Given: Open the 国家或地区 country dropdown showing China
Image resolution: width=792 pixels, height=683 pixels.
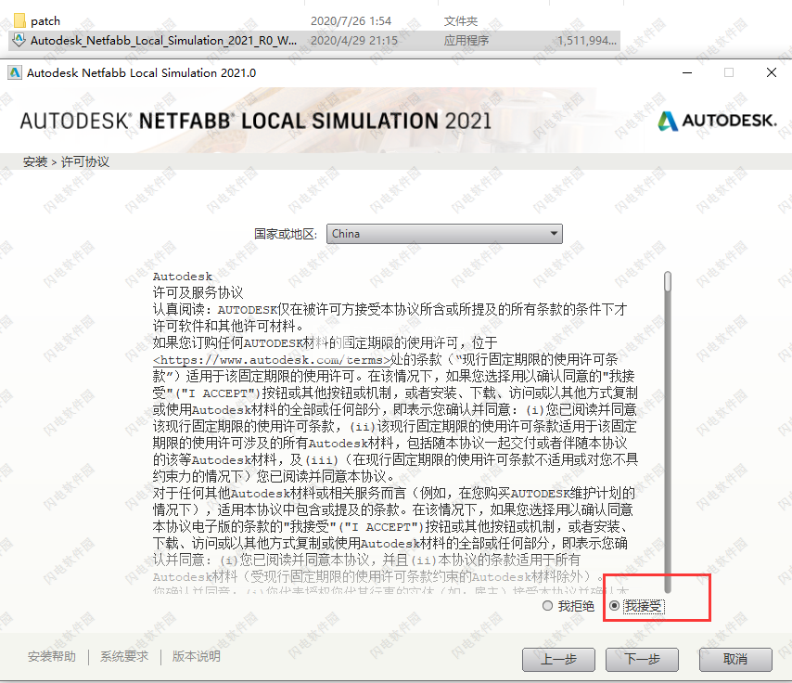Looking at the screenshot, I should (x=444, y=234).
